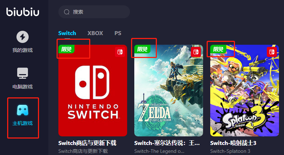Switch to the XBOX tab
The image size is (284, 155).
click(x=95, y=33)
